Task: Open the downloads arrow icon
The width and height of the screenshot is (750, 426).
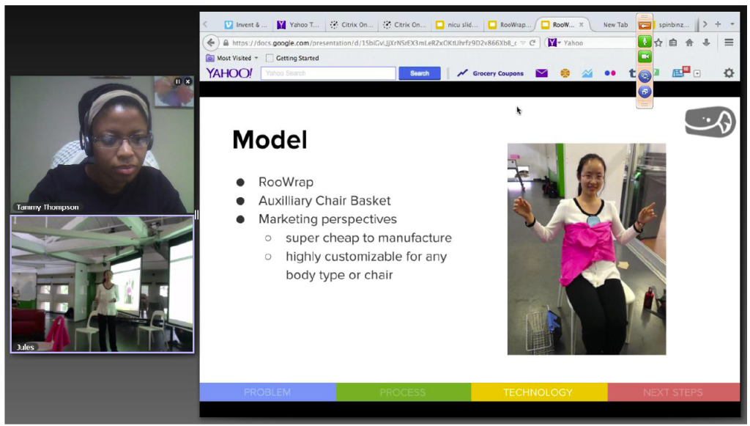Action: pos(706,43)
